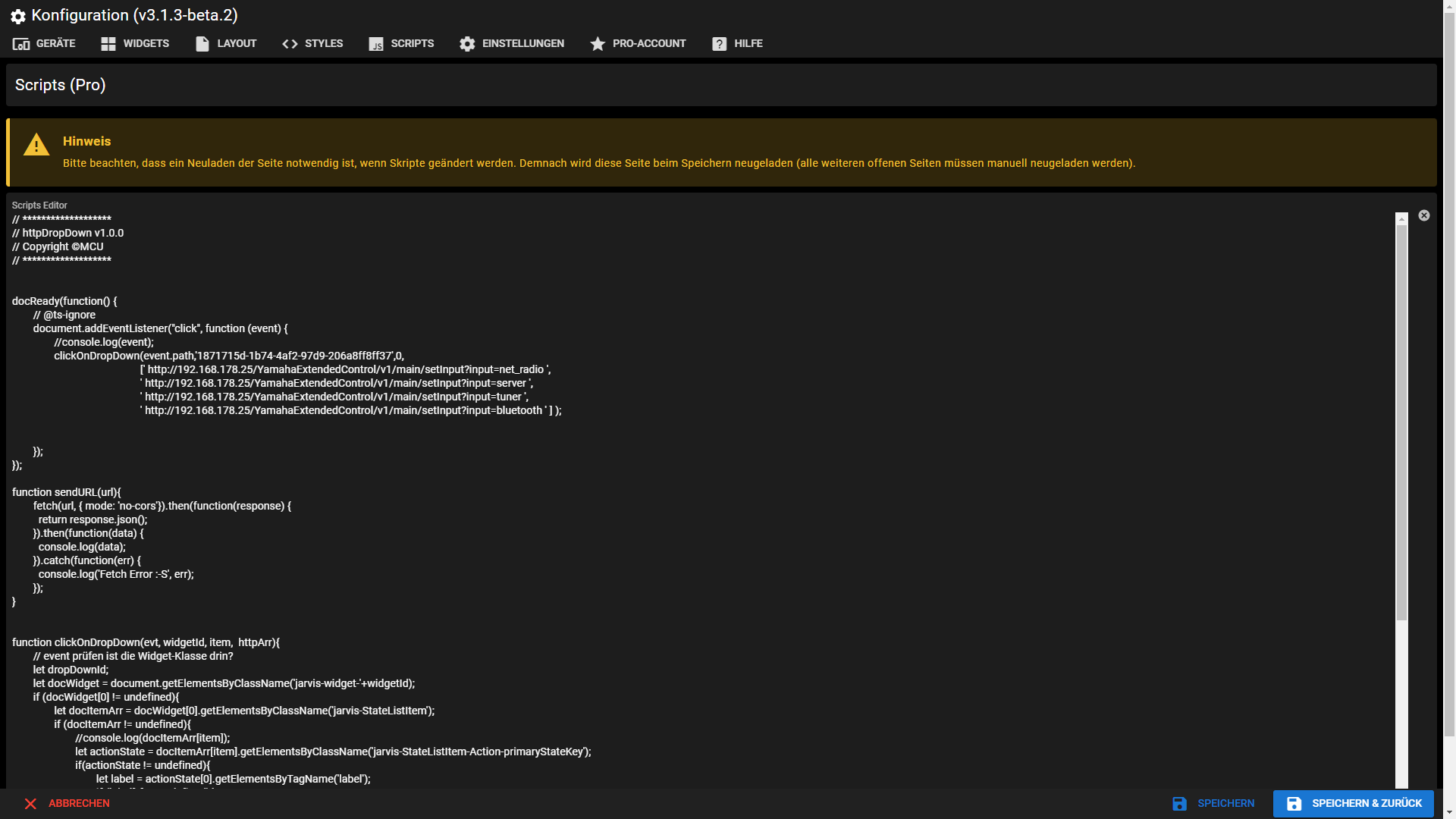This screenshot has height=819, width=1456.
Task: Switch to the Layout tab
Action: (226, 44)
